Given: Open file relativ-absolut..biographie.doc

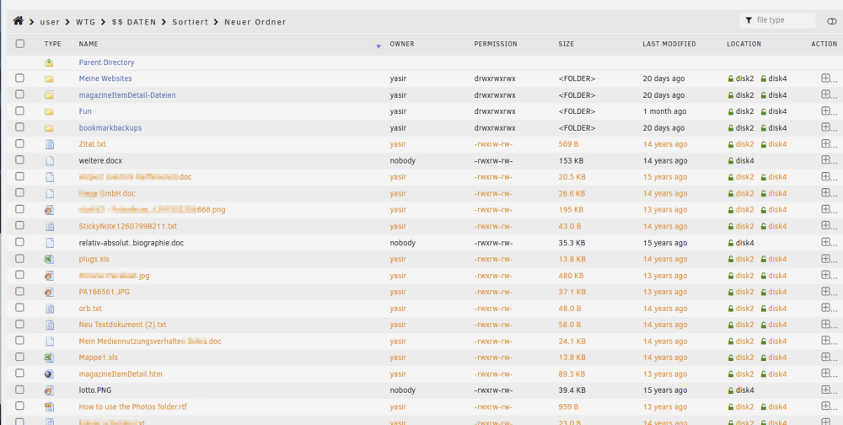Looking at the screenshot, I should (x=132, y=243).
